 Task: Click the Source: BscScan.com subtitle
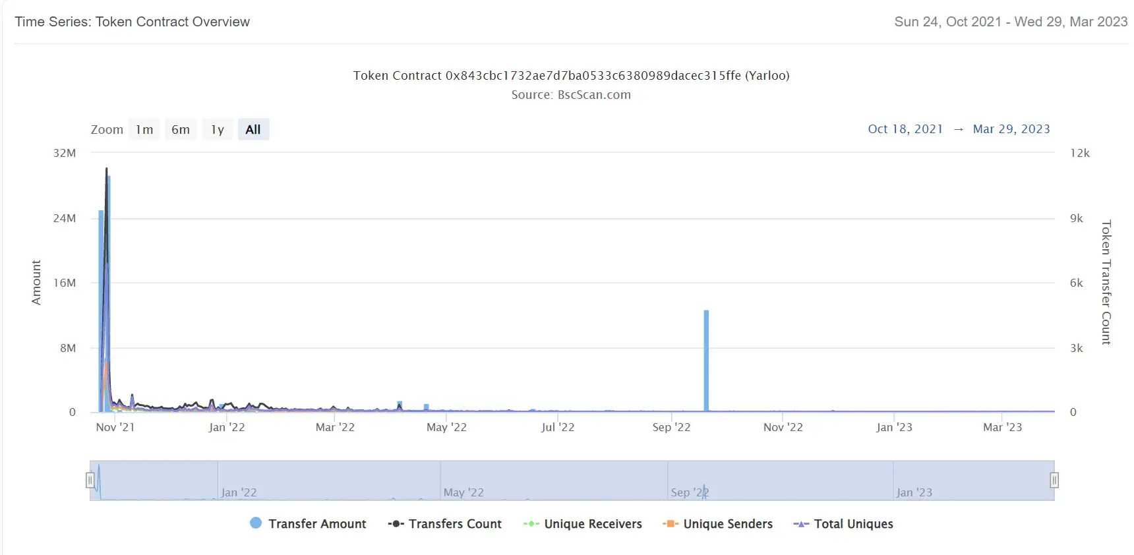[x=571, y=94]
